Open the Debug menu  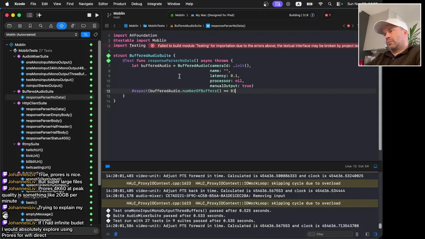(136, 4)
